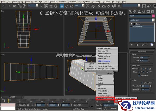Toggle the Angle Snap icon

[104, 6]
